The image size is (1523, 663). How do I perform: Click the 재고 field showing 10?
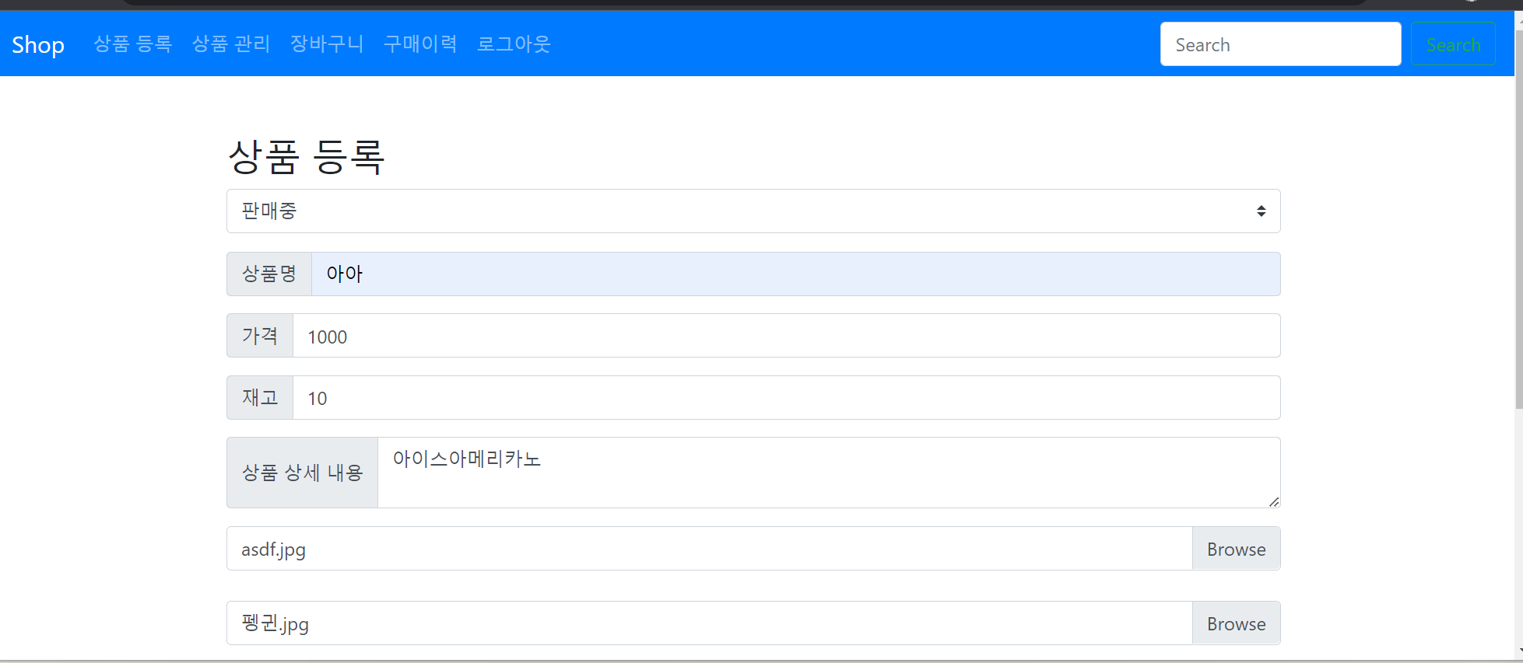pyautogui.click(x=787, y=398)
